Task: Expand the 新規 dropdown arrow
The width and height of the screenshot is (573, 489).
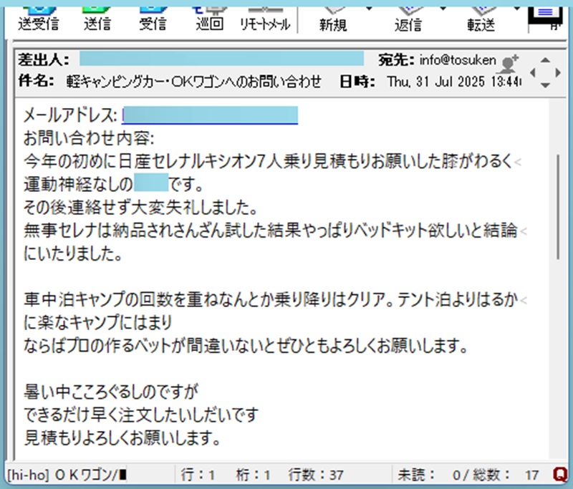Action: tap(367, 9)
